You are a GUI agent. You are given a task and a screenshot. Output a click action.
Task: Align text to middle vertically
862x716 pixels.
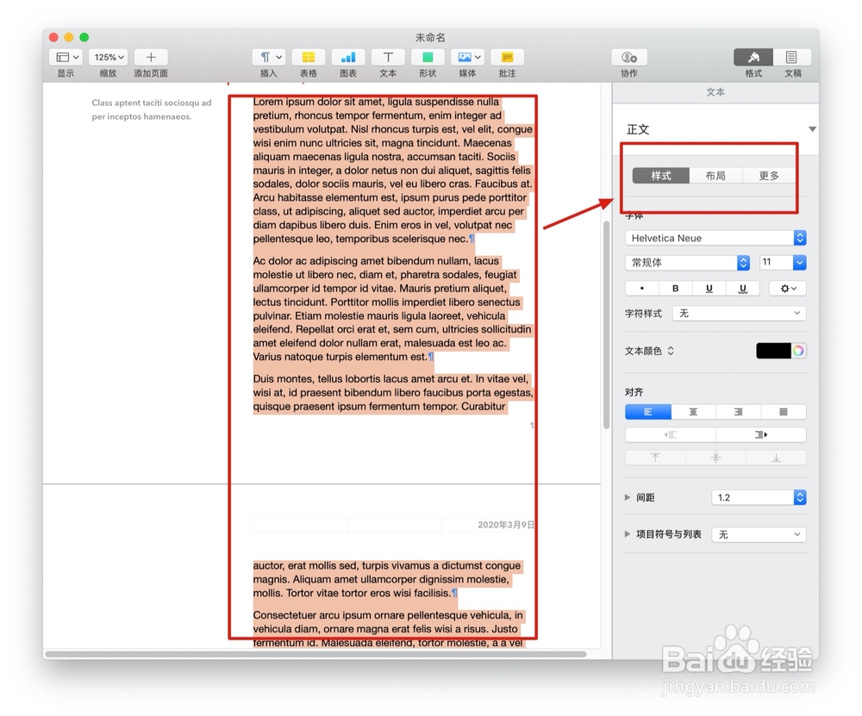715,458
